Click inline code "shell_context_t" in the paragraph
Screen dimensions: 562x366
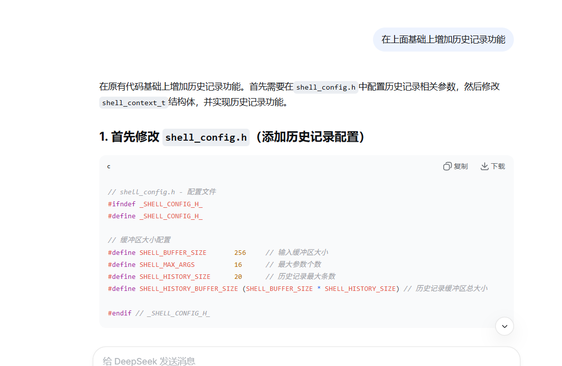coord(133,103)
